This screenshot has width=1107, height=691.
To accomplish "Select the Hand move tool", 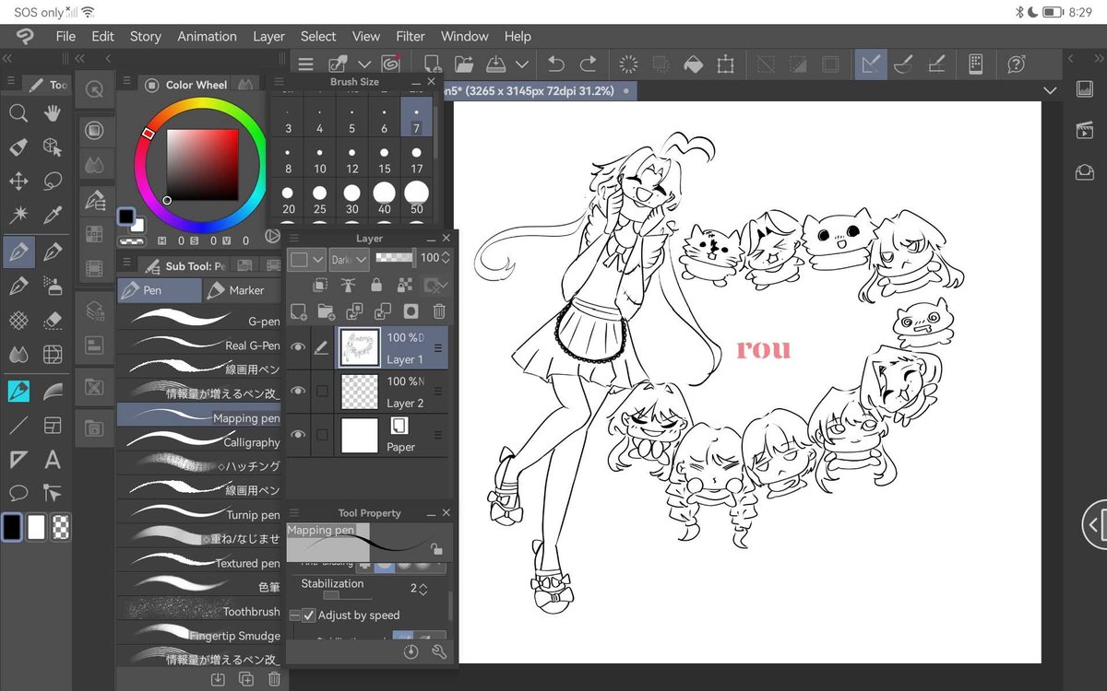I will (53, 113).
